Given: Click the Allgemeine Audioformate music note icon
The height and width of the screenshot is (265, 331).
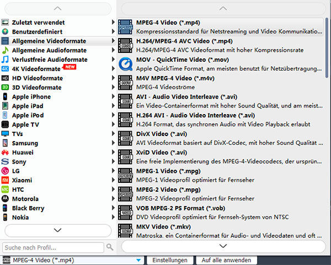Looking at the screenshot, I should point(5,50).
